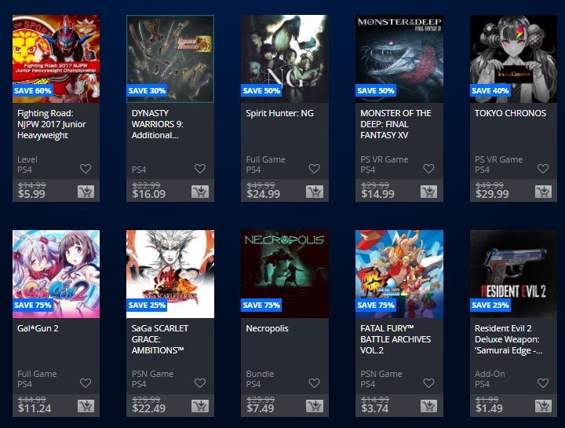Add DYNASTY WARRIORS 9 Additional to cart
The image size is (565, 428).
[x=200, y=192]
